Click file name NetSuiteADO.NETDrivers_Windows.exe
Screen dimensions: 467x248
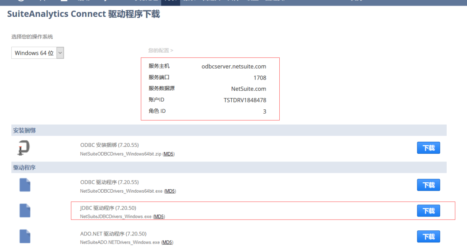(120, 242)
